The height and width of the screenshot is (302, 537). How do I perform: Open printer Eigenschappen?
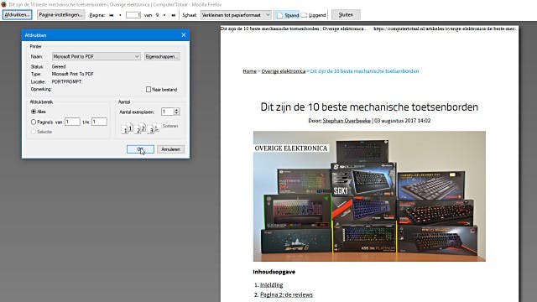coord(162,56)
